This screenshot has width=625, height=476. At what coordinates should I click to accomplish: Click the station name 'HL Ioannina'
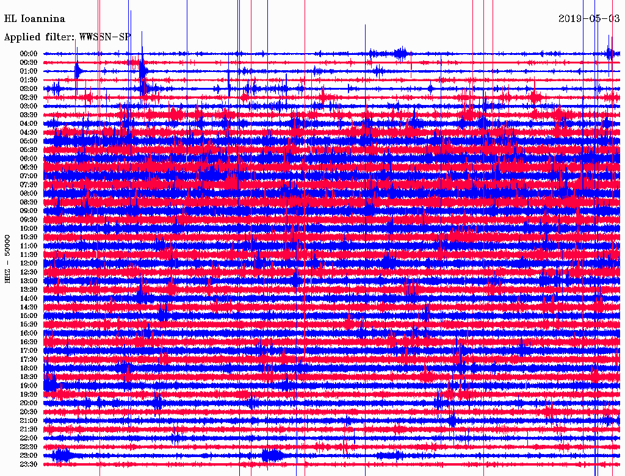(x=35, y=19)
